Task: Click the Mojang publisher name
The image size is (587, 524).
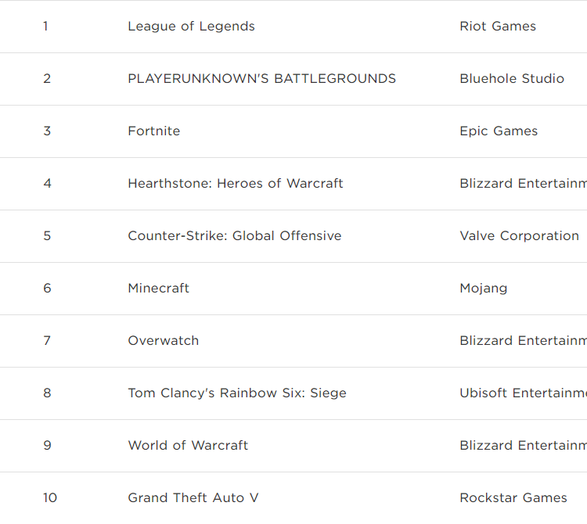Action: tap(483, 289)
